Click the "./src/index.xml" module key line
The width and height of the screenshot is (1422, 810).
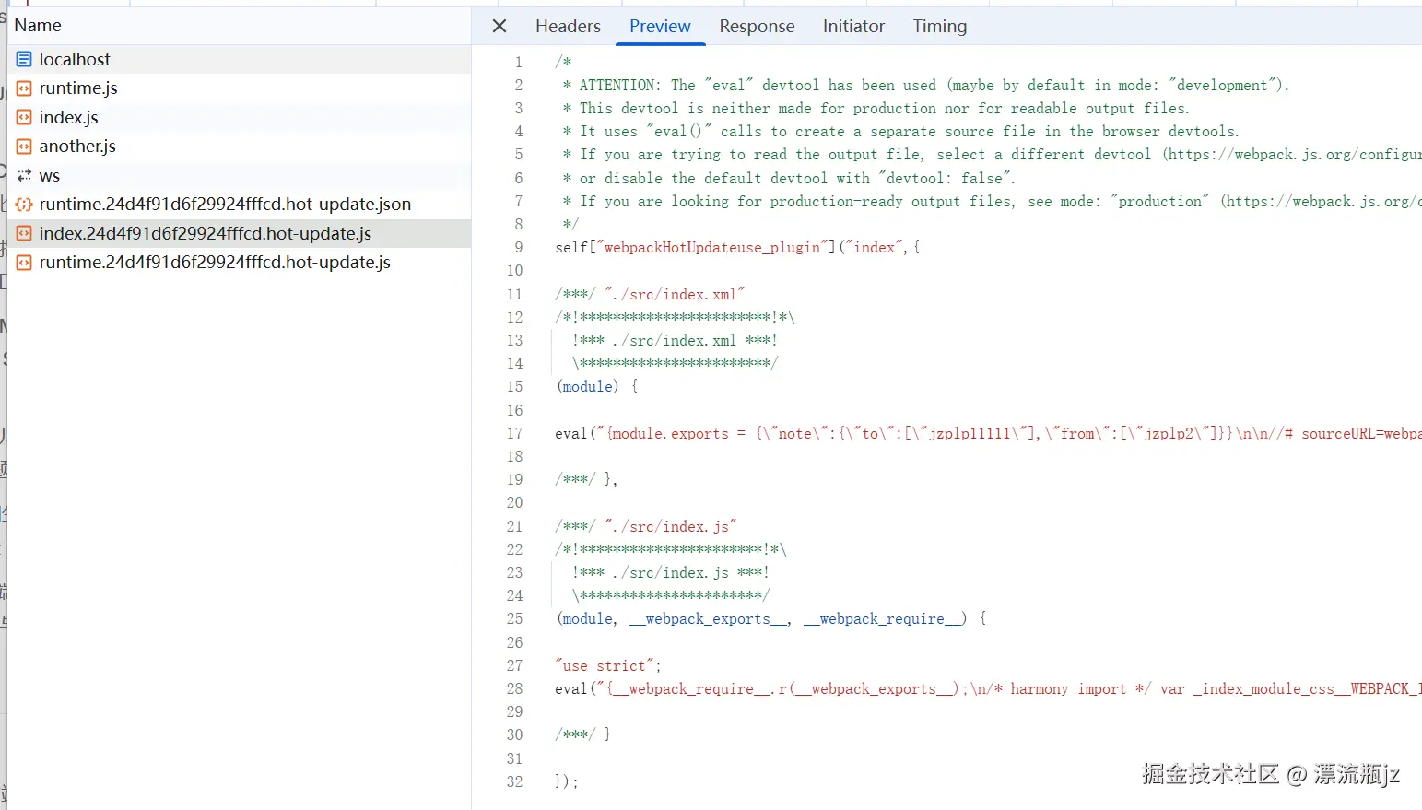pos(650,294)
